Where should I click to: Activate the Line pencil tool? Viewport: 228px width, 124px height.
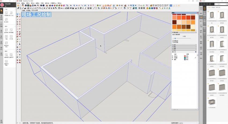tap(17, 20)
